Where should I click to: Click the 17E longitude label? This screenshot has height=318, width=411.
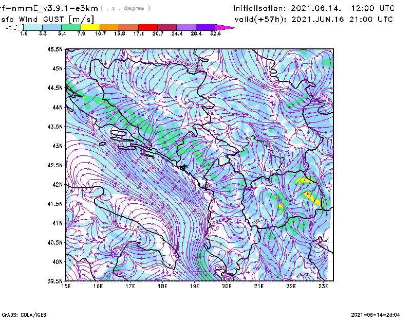point(130,286)
